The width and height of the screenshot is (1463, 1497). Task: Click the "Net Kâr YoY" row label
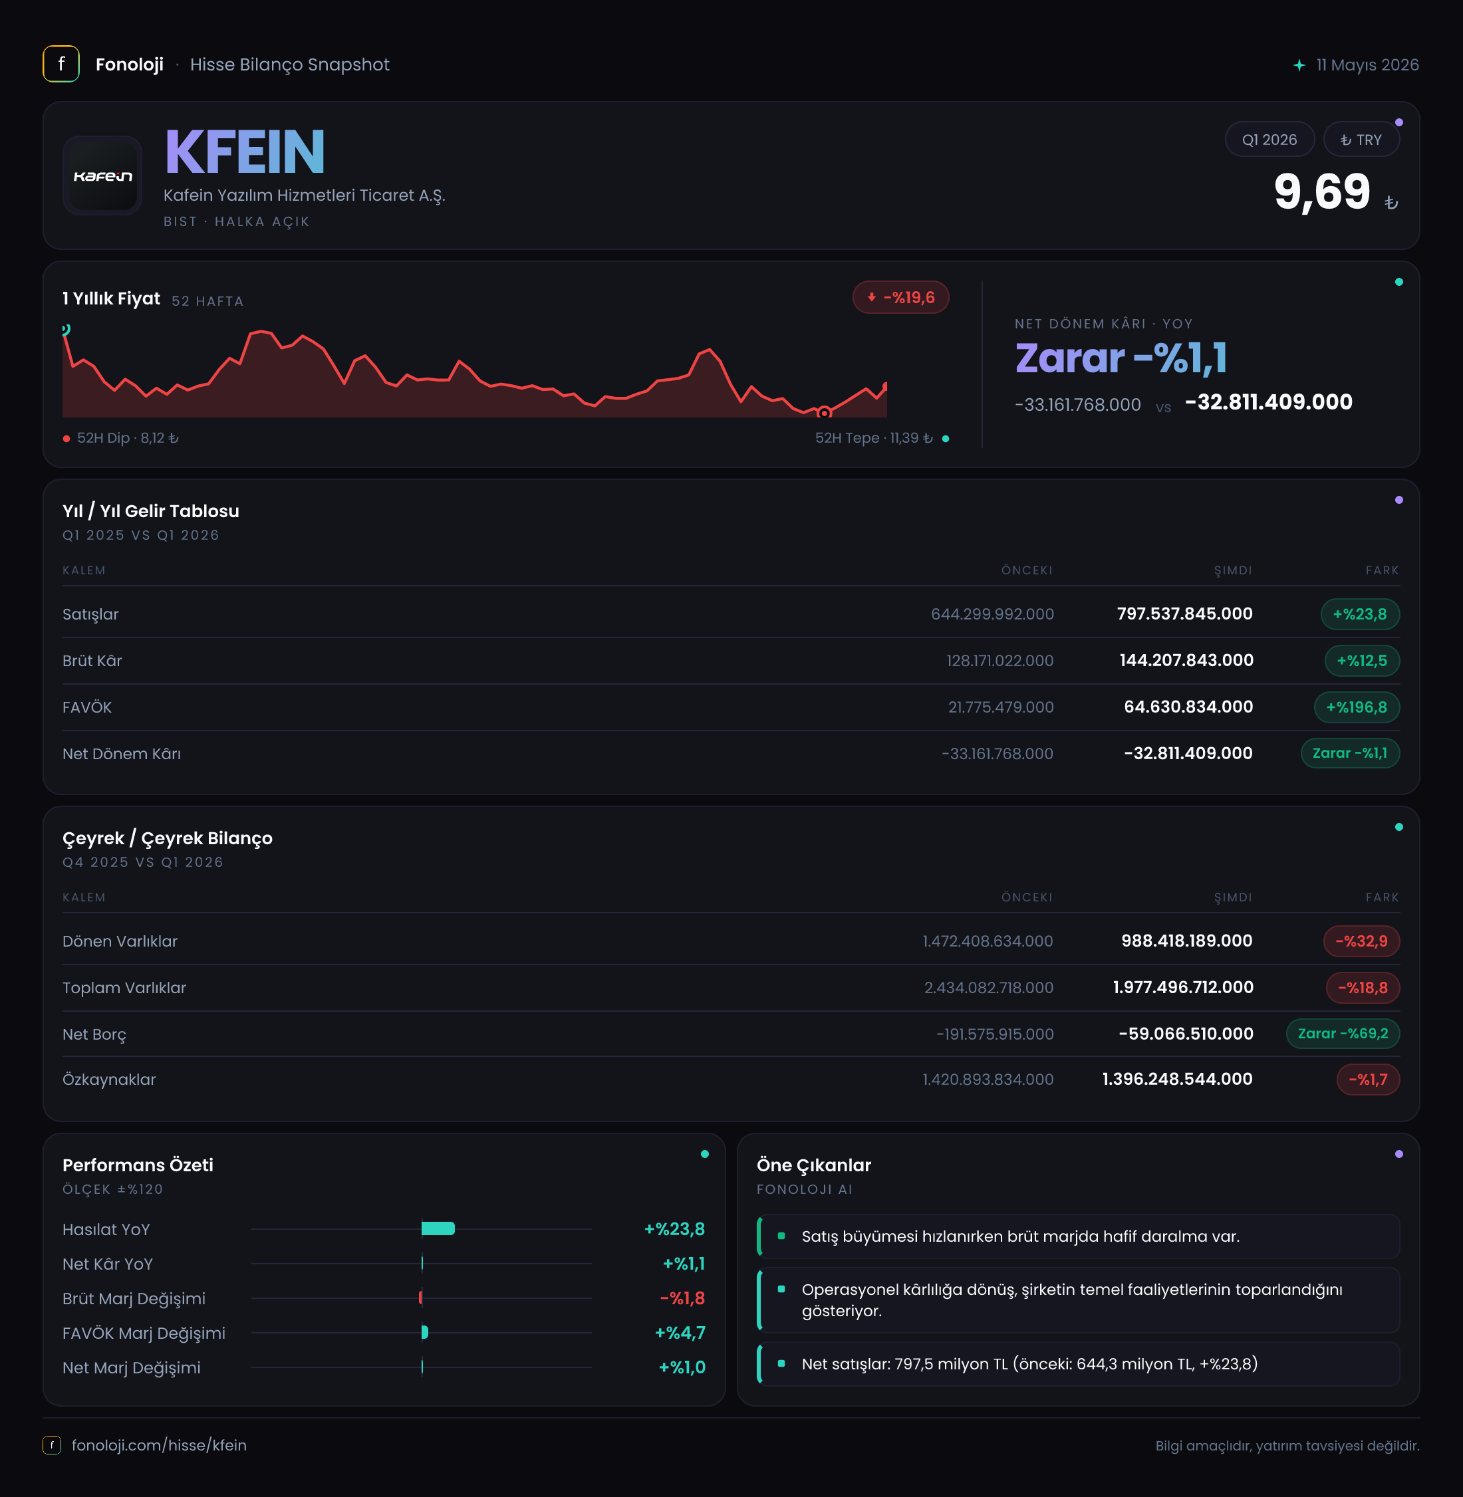[x=108, y=1264]
